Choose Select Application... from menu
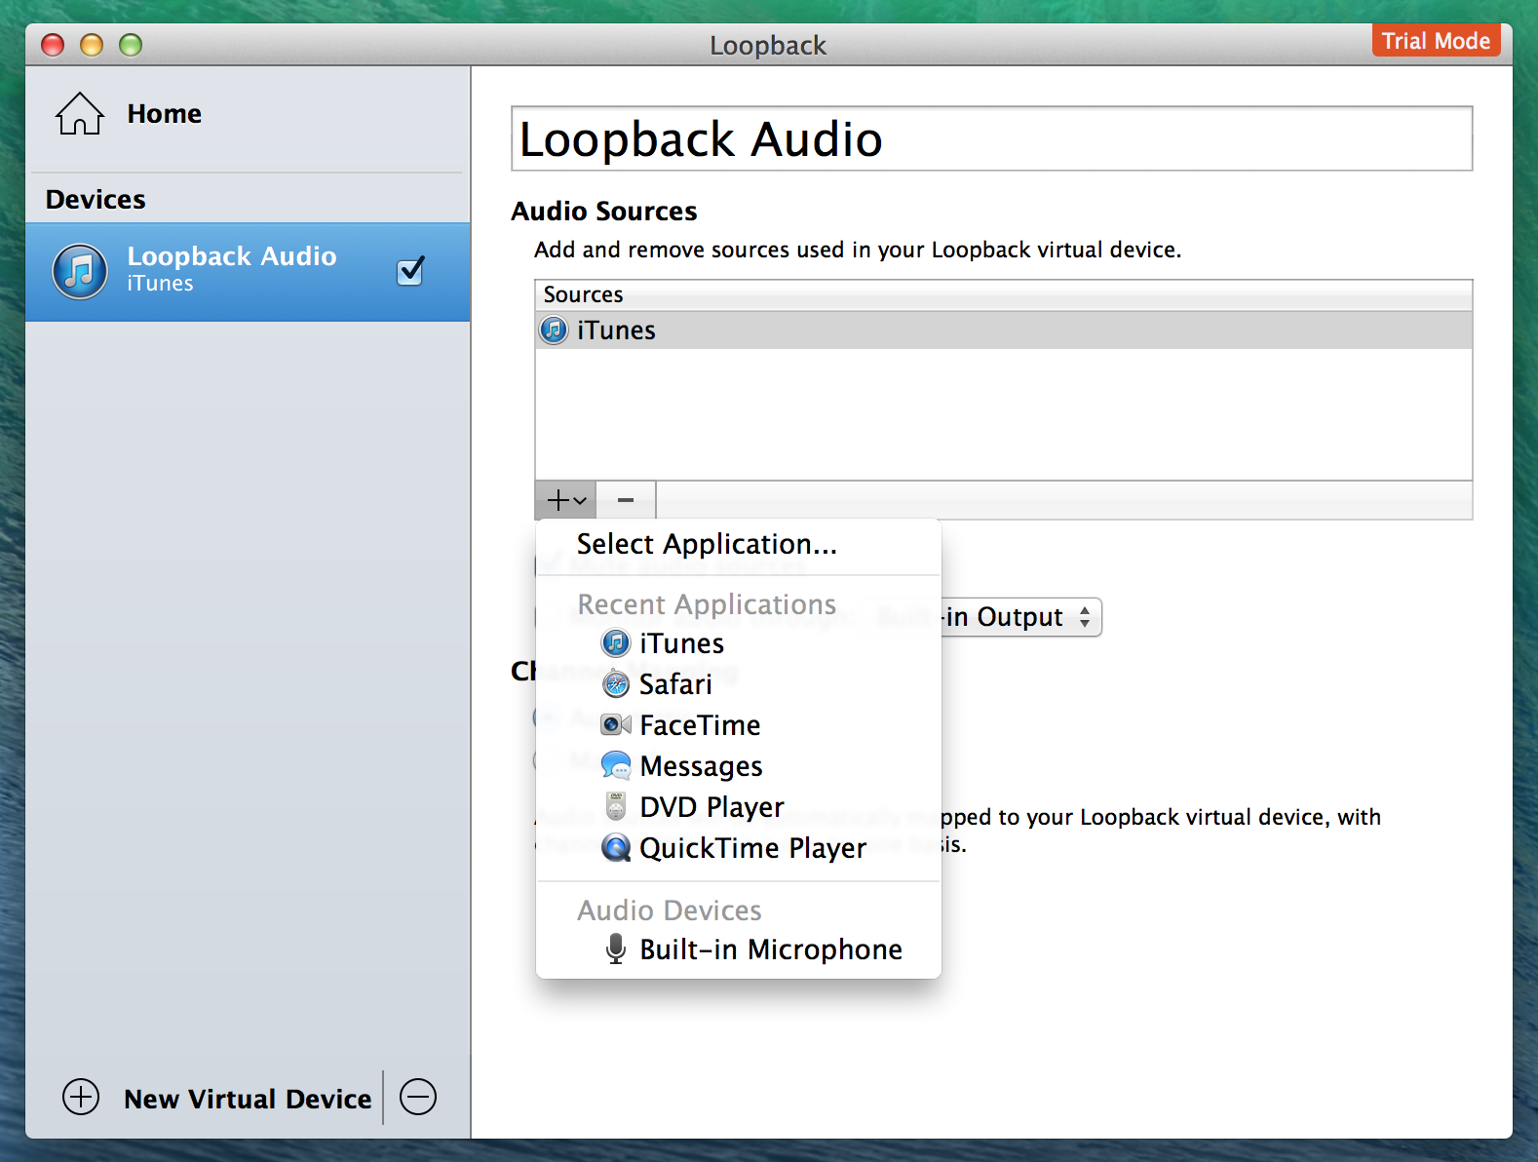Viewport: 1538px width, 1162px height. (x=739, y=544)
